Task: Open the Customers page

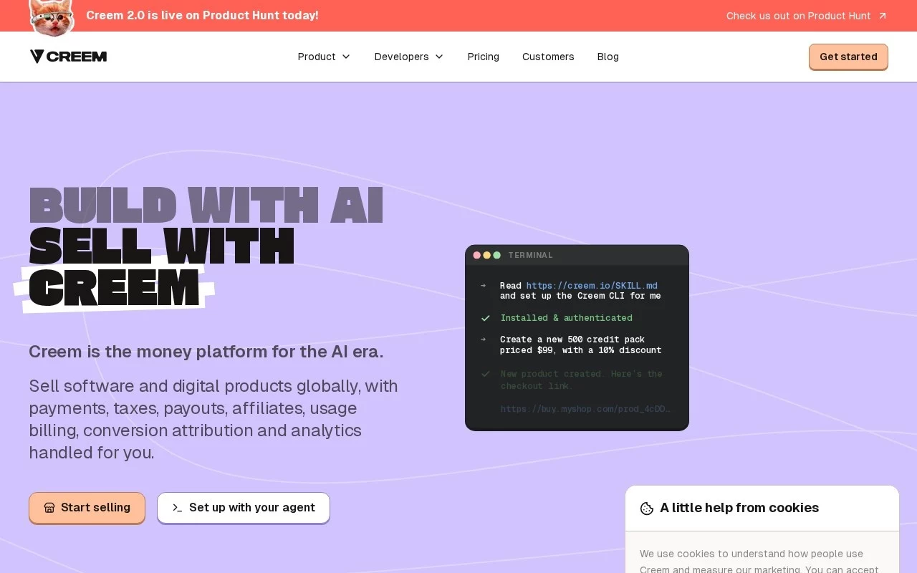Action: click(x=548, y=57)
